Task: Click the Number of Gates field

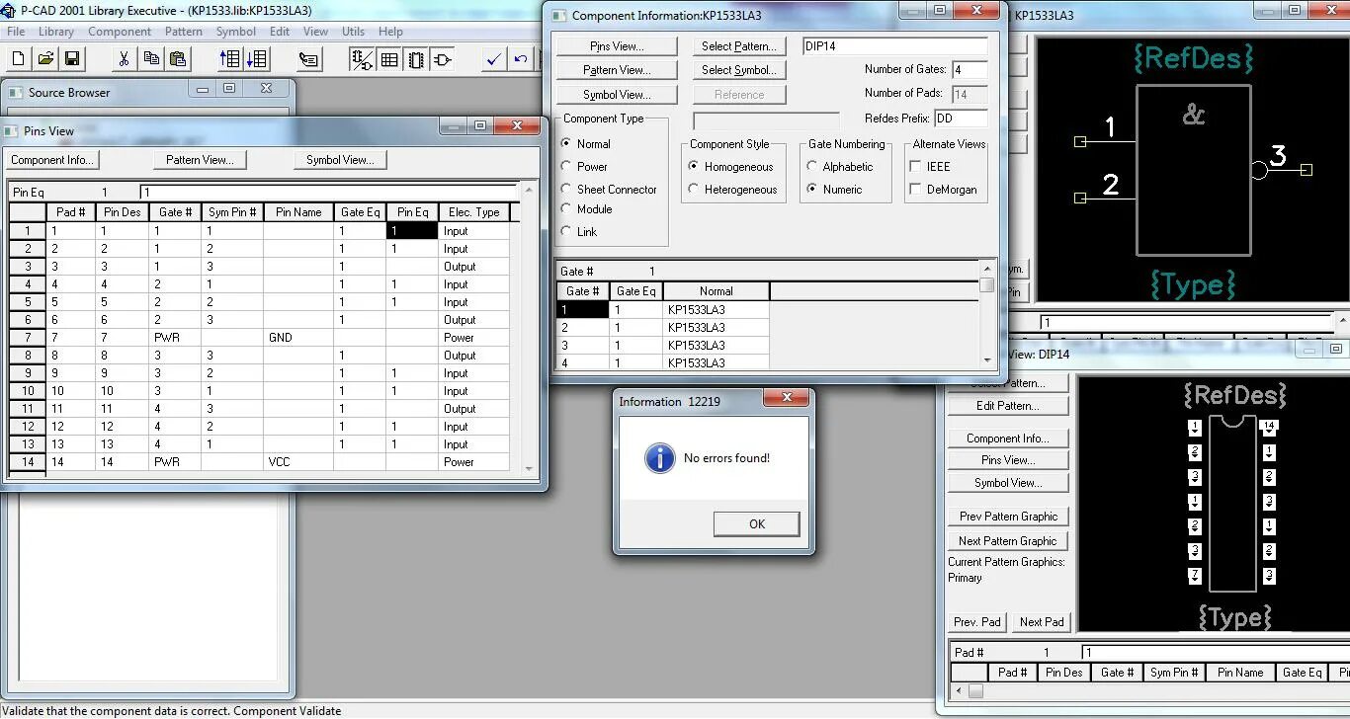Action: tap(970, 70)
